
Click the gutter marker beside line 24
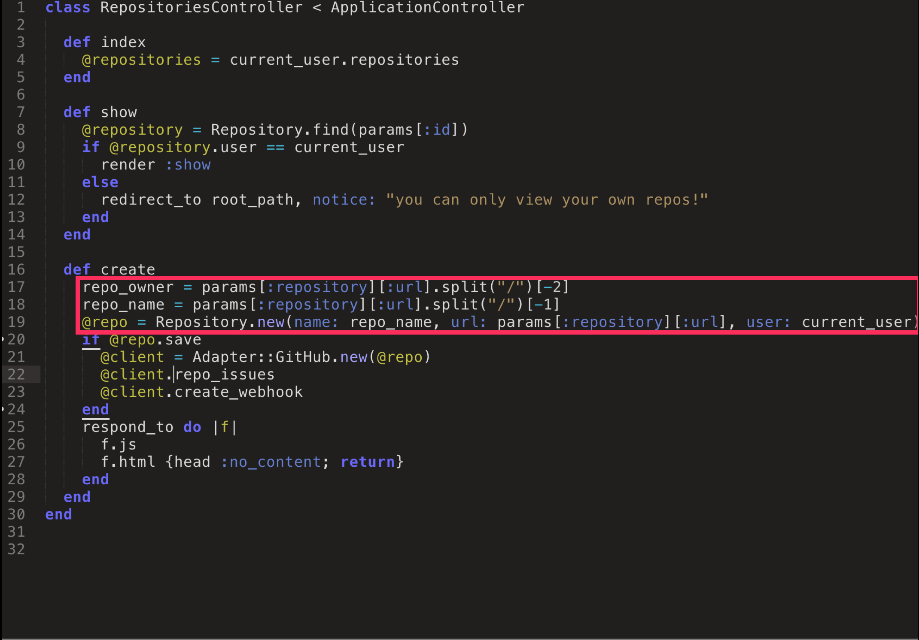(3, 409)
